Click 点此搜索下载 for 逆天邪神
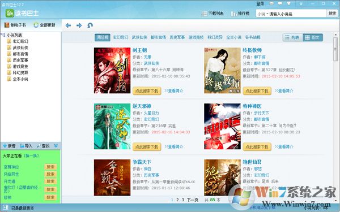This screenshot has height=212, width=340. (x=147, y=147)
